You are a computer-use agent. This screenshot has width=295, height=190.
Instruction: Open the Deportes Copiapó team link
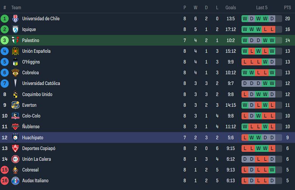[39, 148]
